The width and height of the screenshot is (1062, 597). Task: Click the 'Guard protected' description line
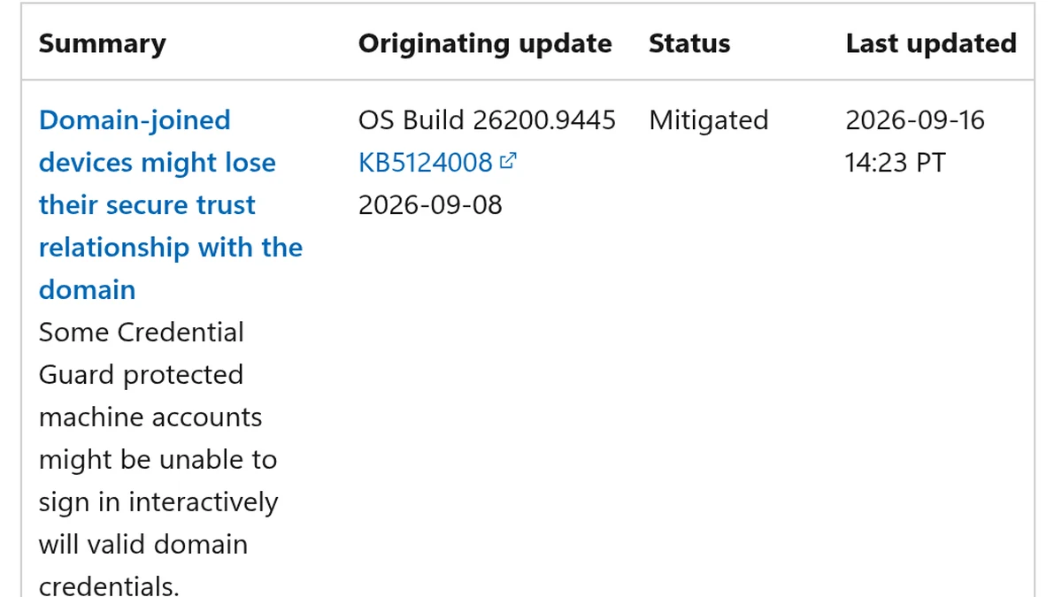(x=142, y=374)
